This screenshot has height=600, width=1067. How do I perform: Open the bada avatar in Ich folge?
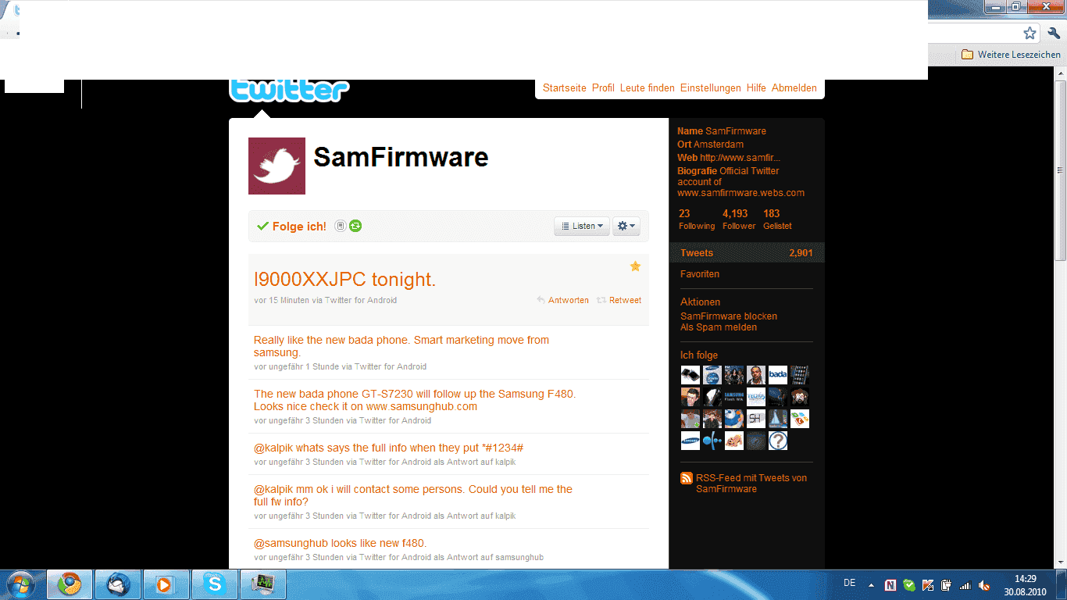click(777, 375)
